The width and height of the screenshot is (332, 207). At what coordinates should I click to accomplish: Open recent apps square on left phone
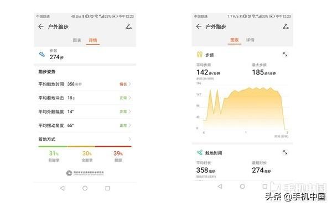point(107,188)
